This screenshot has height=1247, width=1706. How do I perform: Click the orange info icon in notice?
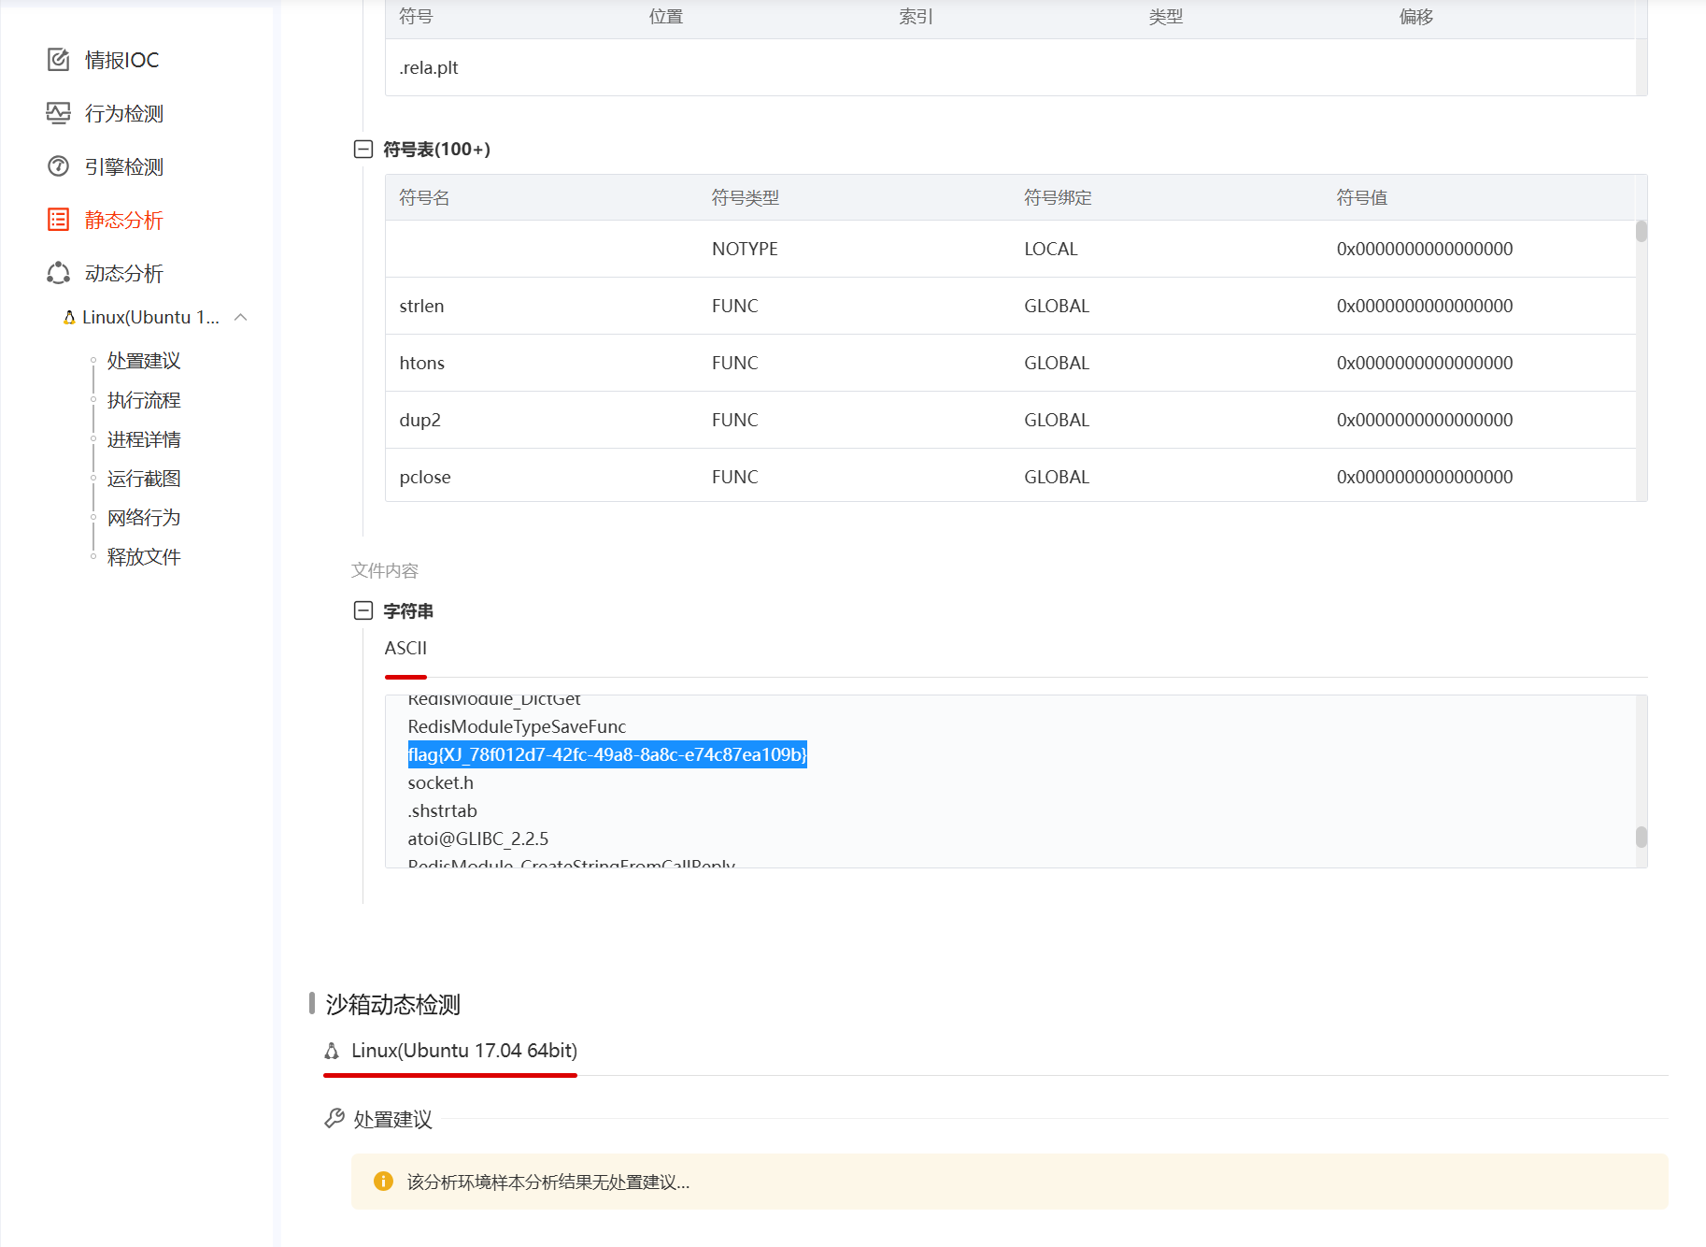(383, 1182)
